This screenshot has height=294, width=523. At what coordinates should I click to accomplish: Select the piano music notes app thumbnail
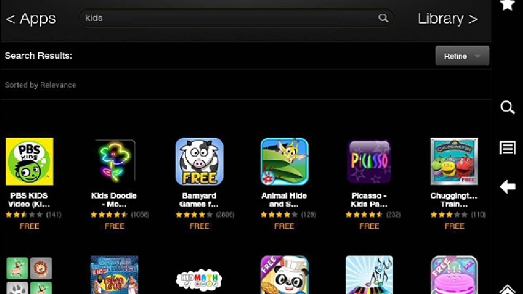tap(369, 275)
